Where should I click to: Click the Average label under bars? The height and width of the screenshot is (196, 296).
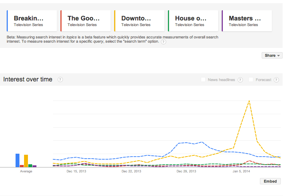pos(26,171)
